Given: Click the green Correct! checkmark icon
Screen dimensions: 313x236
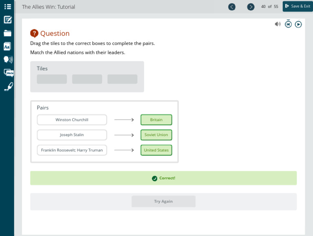Looking at the screenshot, I should click(x=154, y=178).
